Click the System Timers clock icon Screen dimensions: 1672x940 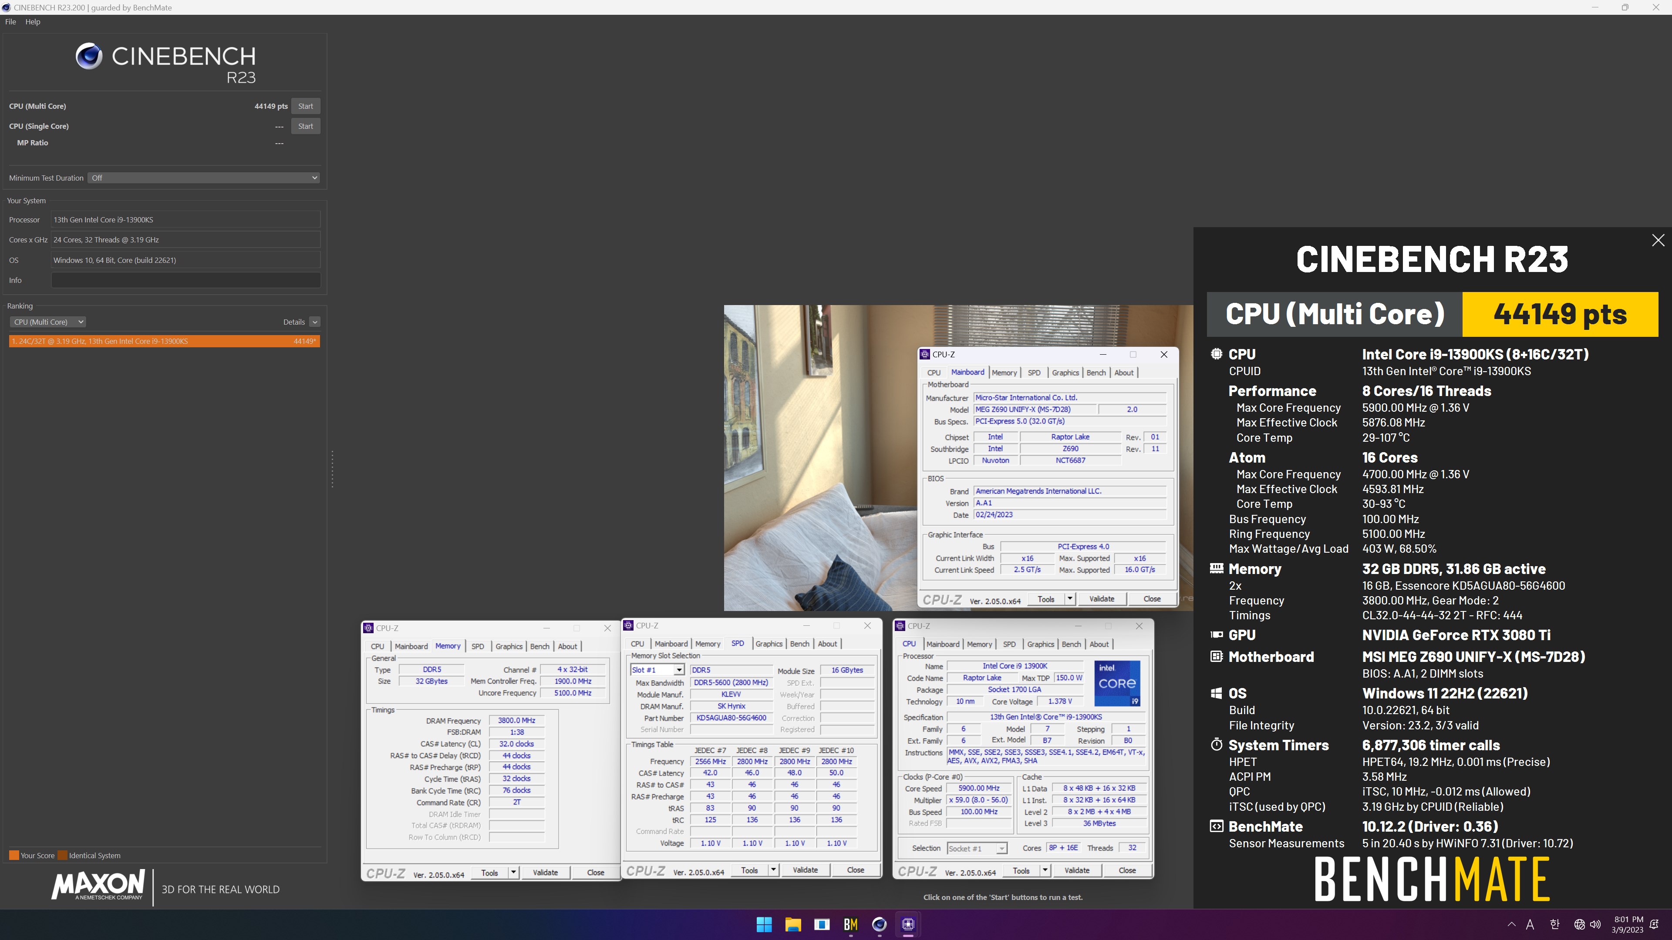pos(1217,745)
